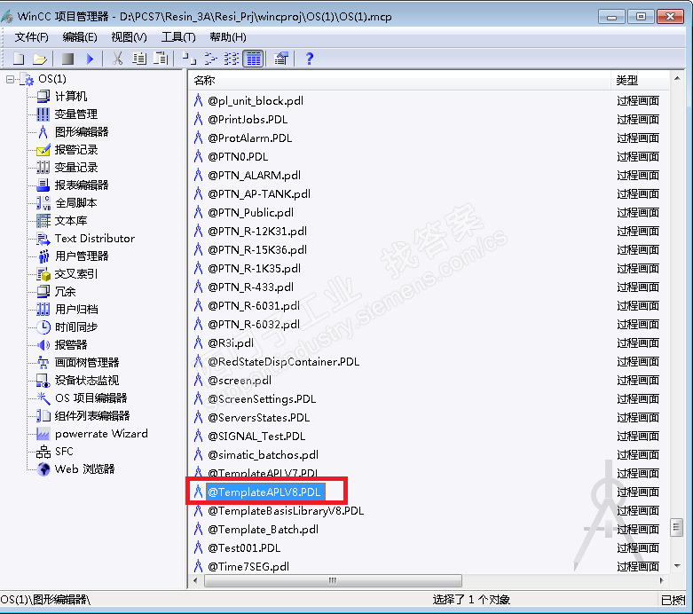Select @PrintJobs.PDL file

click(x=248, y=120)
